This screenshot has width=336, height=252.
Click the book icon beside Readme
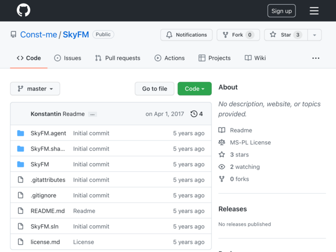222,130
